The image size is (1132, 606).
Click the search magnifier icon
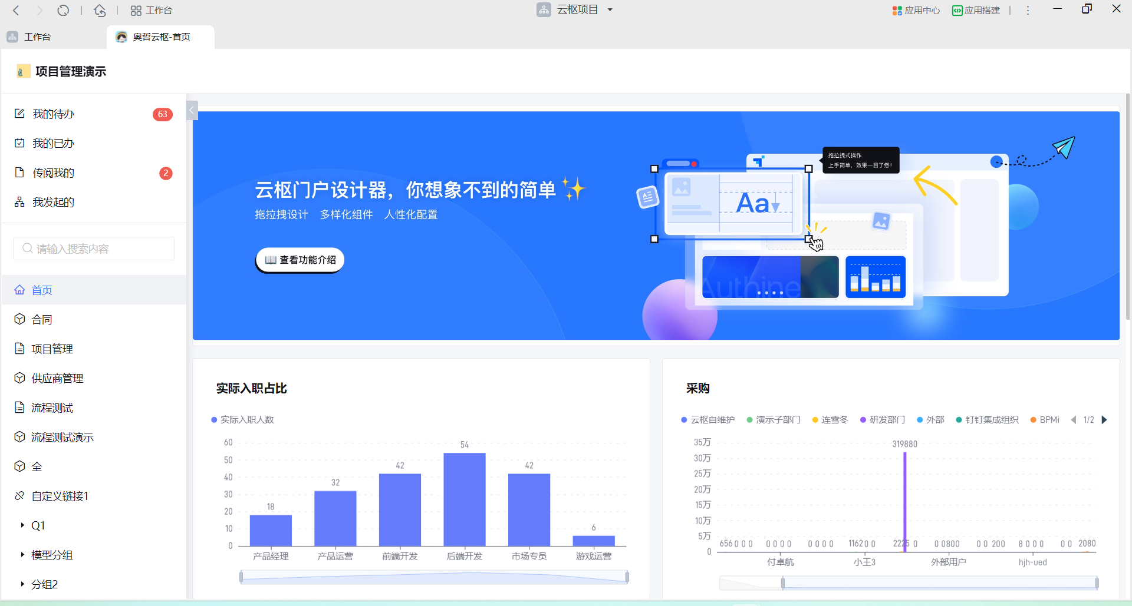(x=27, y=249)
